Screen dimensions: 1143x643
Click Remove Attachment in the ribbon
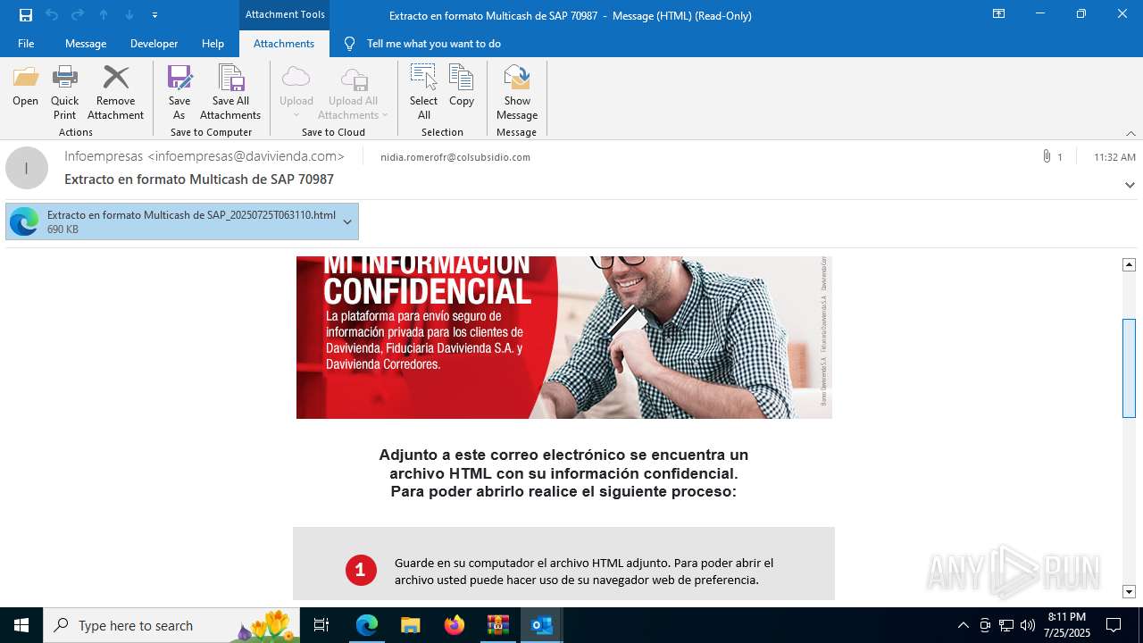click(x=115, y=92)
